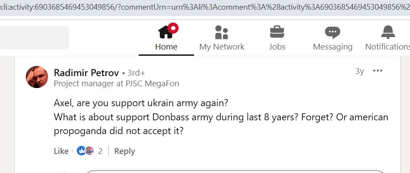Reply to Radimir Petrov's comment
Screen dimensions: 410x173
tap(125, 151)
